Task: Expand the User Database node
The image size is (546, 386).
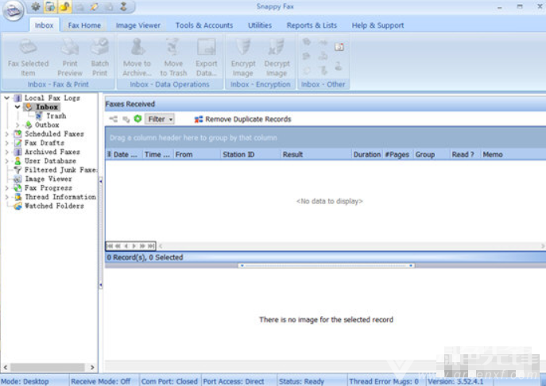Action: click(x=6, y=160)
